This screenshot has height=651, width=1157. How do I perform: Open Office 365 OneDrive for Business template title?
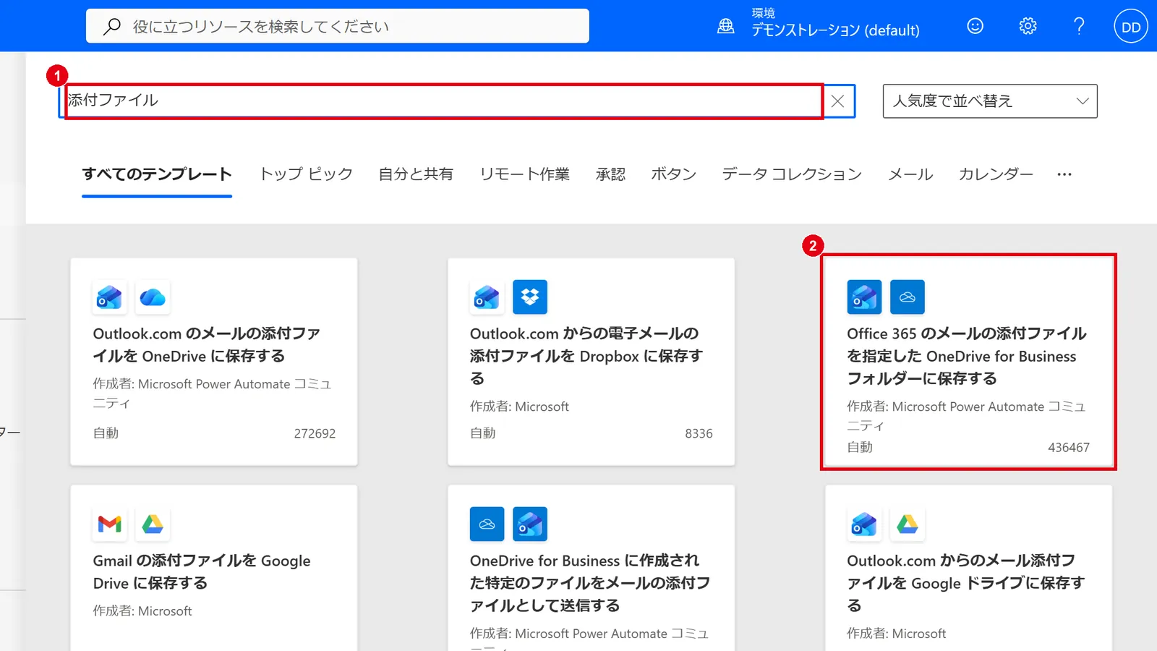pyautogui.click(x=967, y=356)
